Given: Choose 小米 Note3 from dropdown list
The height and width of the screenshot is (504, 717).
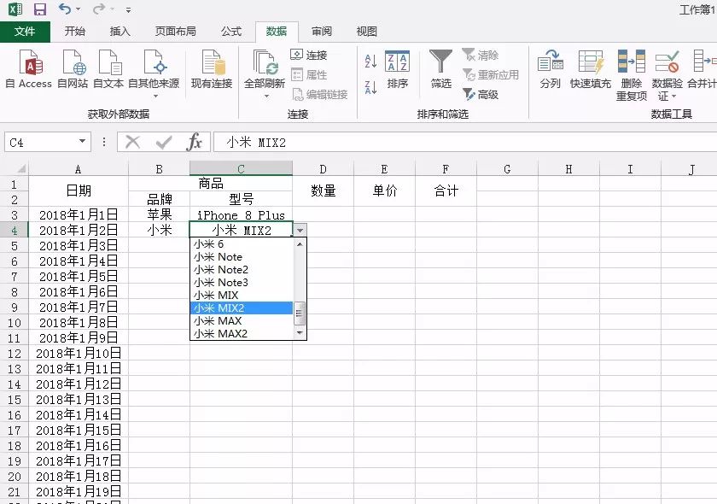Looking at the screenshot, I should [x=241, y=283].
